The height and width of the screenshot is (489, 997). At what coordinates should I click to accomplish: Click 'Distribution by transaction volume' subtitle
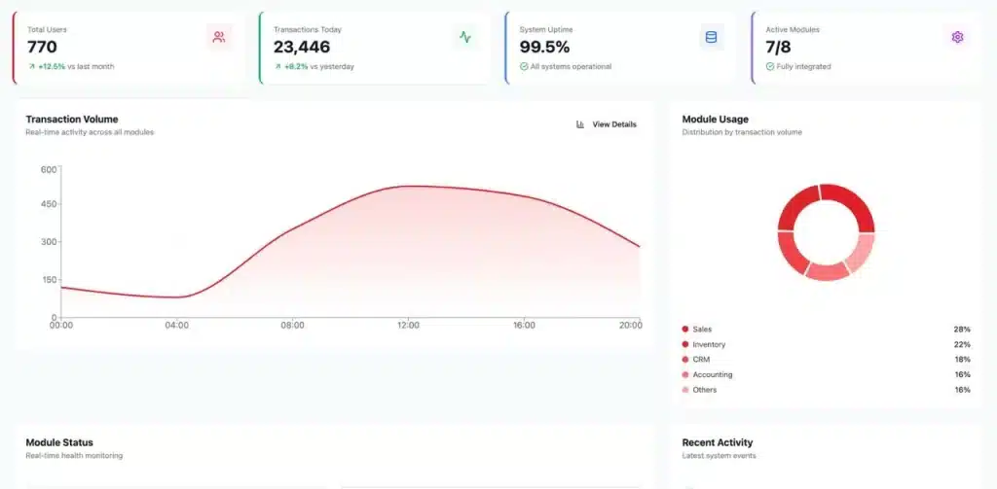point(742,132)
